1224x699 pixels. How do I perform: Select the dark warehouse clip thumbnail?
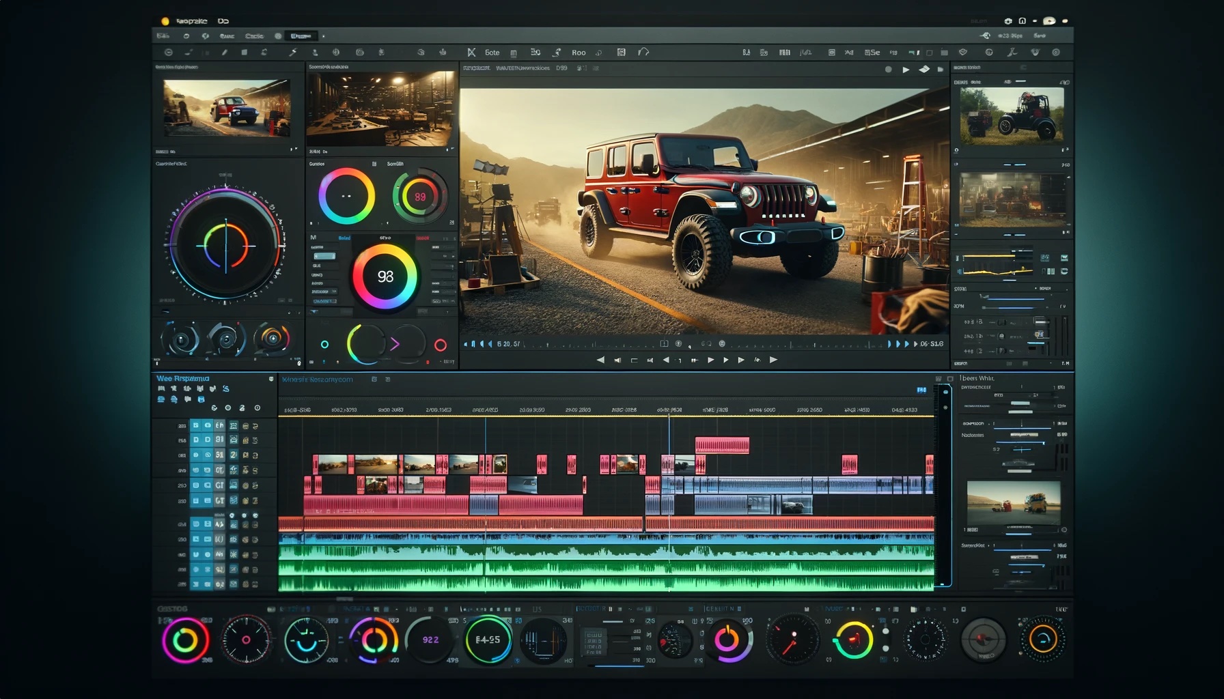click(x=380, y=109)
